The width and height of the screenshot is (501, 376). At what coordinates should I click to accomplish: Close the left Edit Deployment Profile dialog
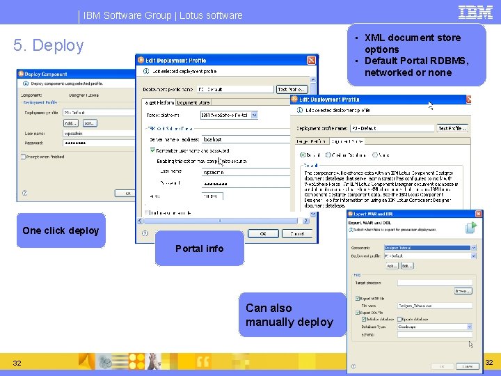311,60
